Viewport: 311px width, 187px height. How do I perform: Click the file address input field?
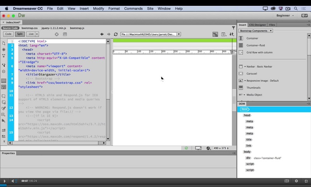[149, 34]
